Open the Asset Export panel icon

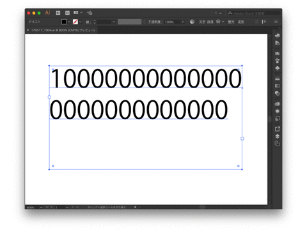(x=277, y=129)
